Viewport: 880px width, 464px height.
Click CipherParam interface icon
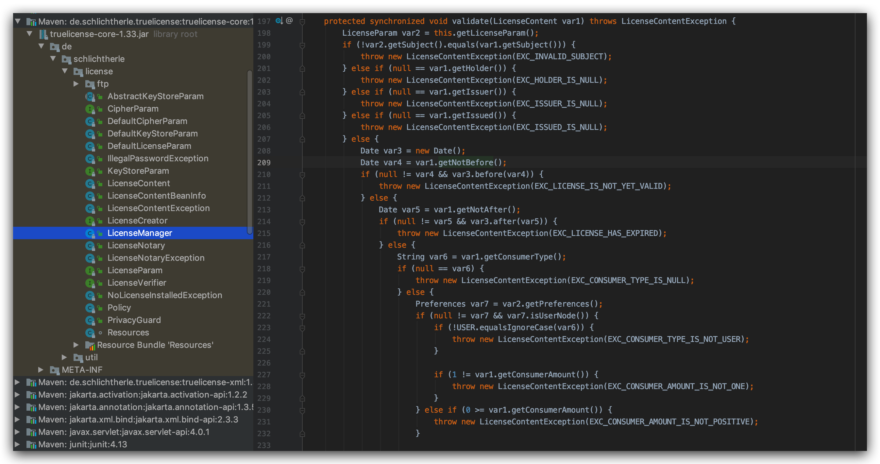pyautogui.click(x=90, y=109)
